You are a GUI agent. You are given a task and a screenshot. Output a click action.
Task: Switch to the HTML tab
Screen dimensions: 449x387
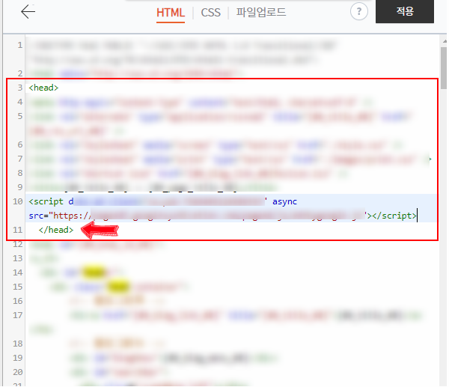(171, 13)
